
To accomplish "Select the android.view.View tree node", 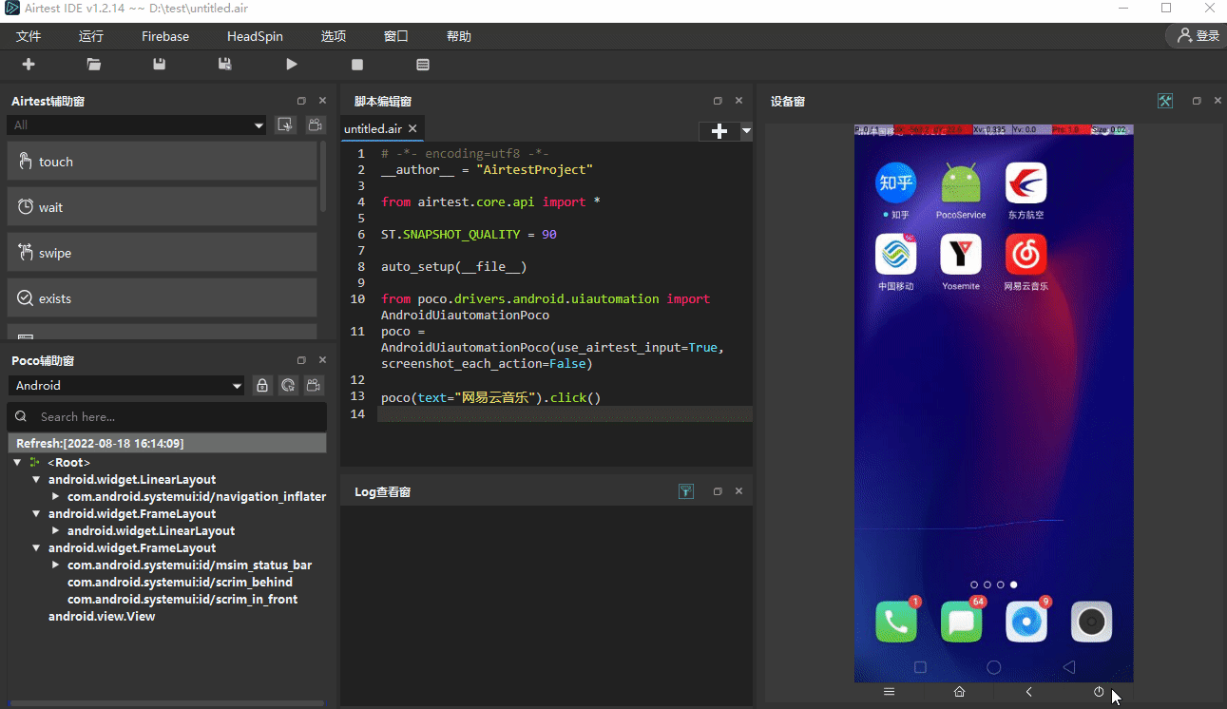I will pyautogui.click(x=102, y=617).
